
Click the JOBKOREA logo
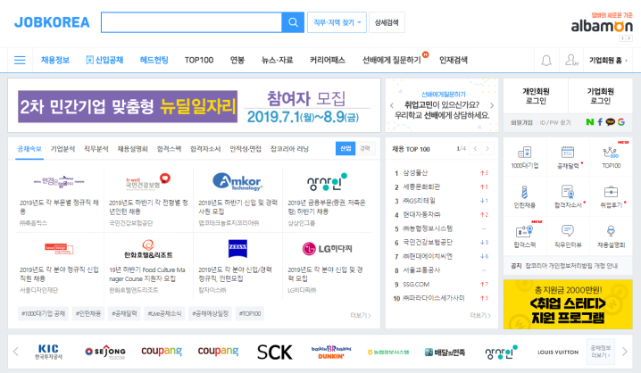pos(52,22)
